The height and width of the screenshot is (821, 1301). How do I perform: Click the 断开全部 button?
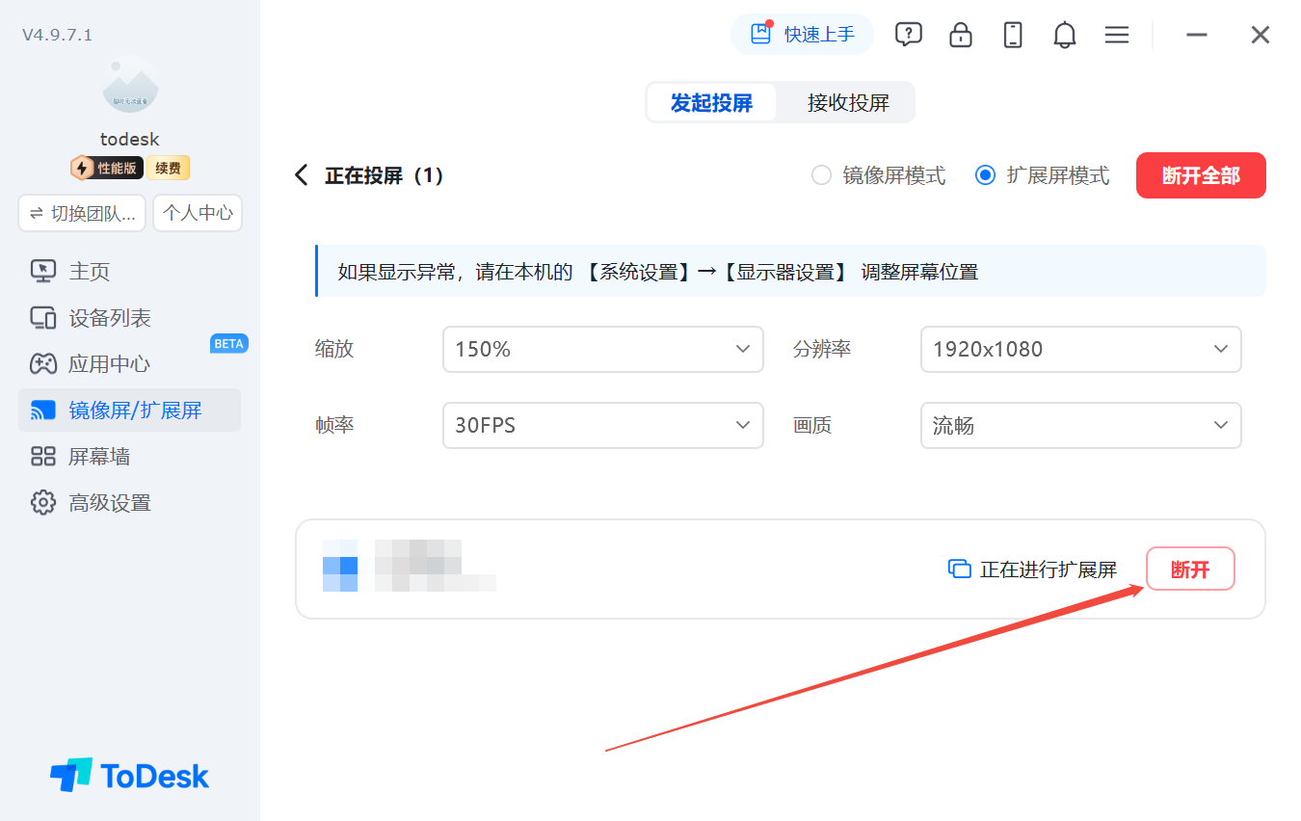pyautogui.click(x=1201, y=175)
